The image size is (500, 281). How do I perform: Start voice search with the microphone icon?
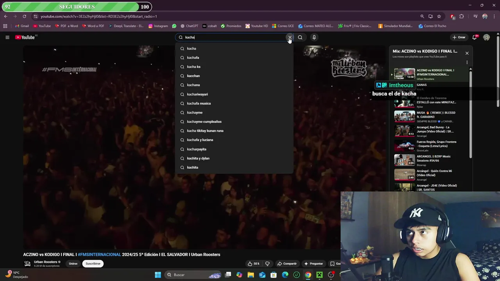click(x=314, y=37)
